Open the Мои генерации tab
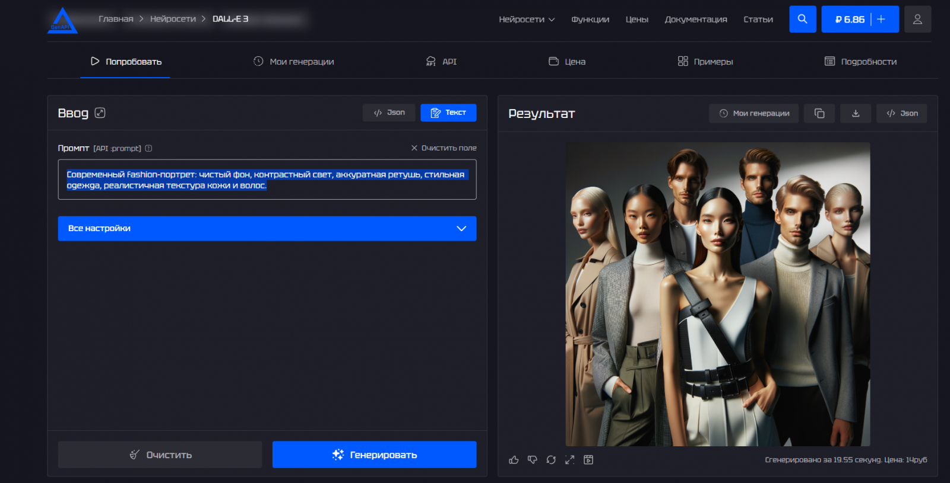 (293, 62)
